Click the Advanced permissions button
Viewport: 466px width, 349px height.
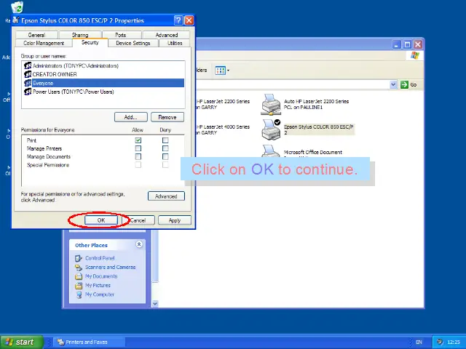(x=166, y=196)
